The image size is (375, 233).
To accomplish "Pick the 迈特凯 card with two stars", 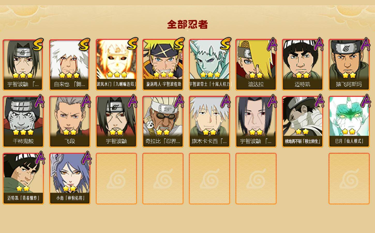I will 303,65.
